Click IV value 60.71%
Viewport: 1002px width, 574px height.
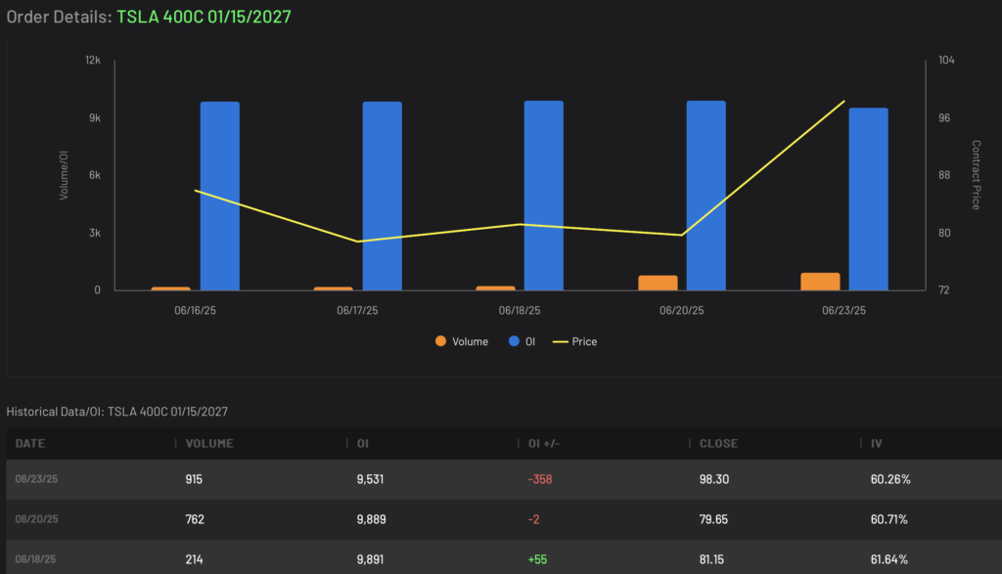coord(888,519)
